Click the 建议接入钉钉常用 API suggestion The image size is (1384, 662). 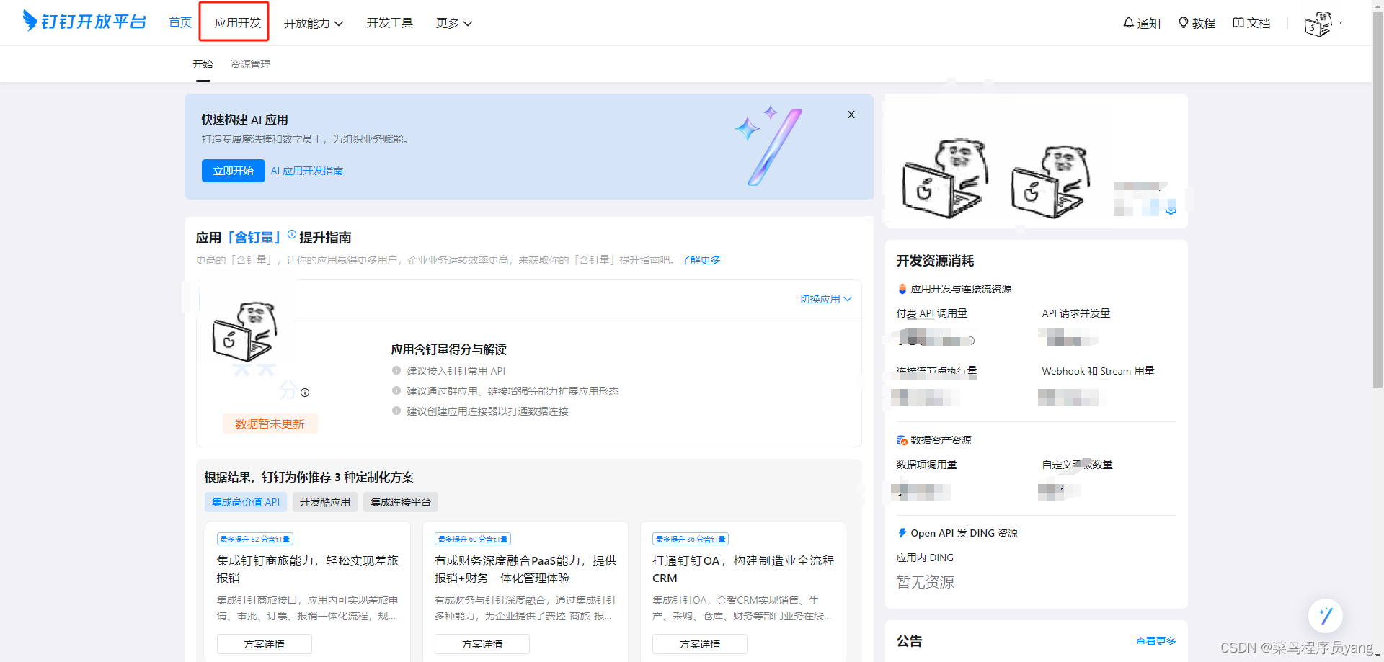click(x=456, y=371)
